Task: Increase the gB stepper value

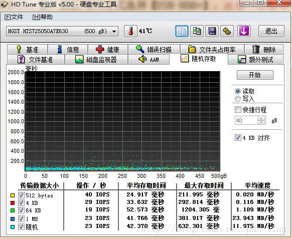Action: coord(261,118)
